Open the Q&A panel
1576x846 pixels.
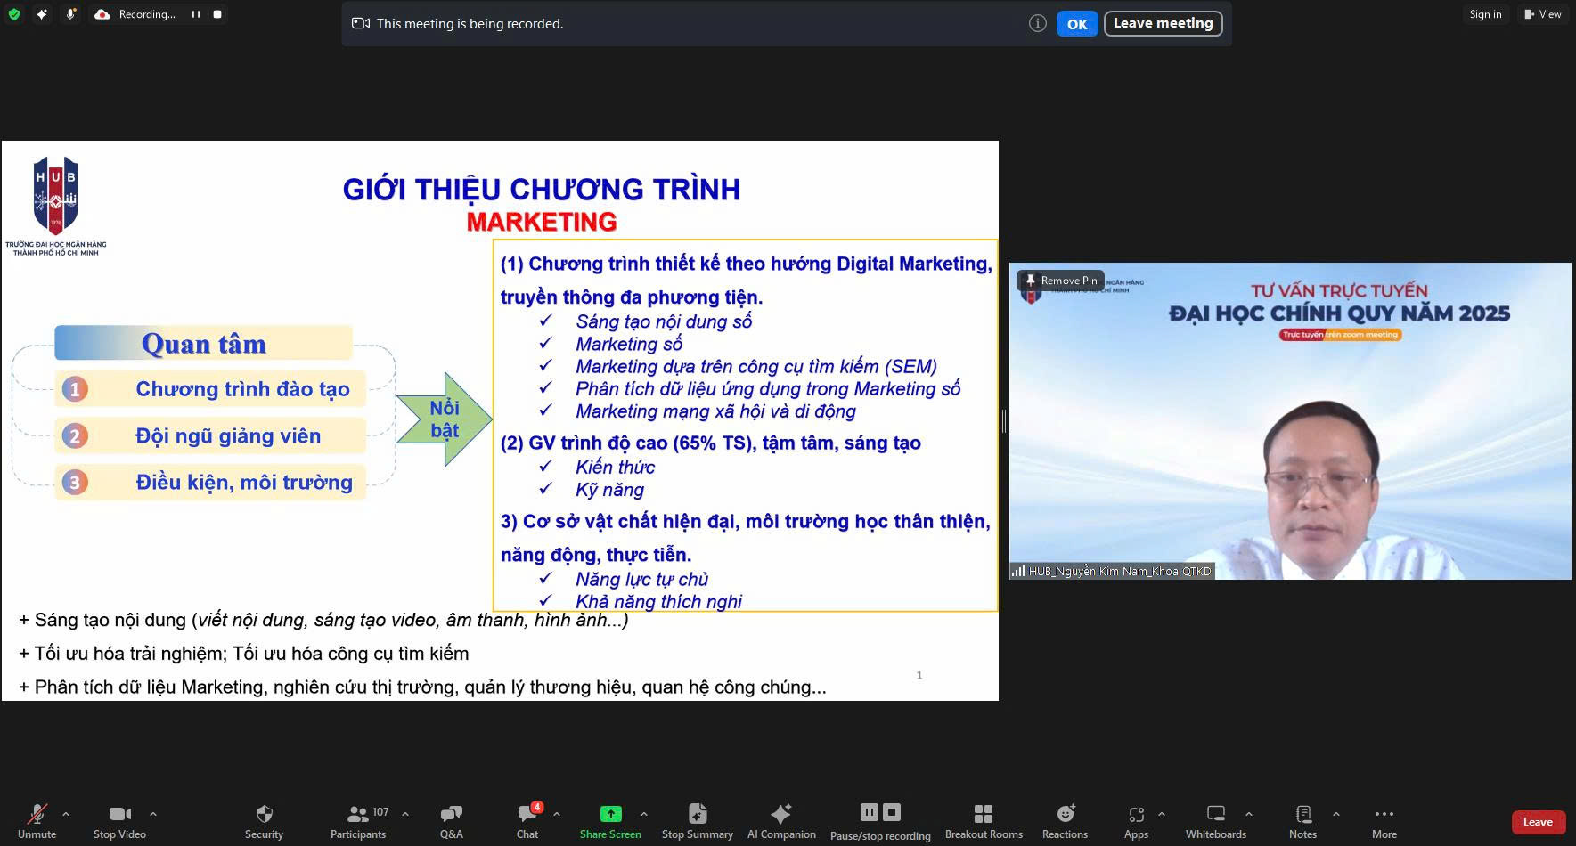point(451,821)
